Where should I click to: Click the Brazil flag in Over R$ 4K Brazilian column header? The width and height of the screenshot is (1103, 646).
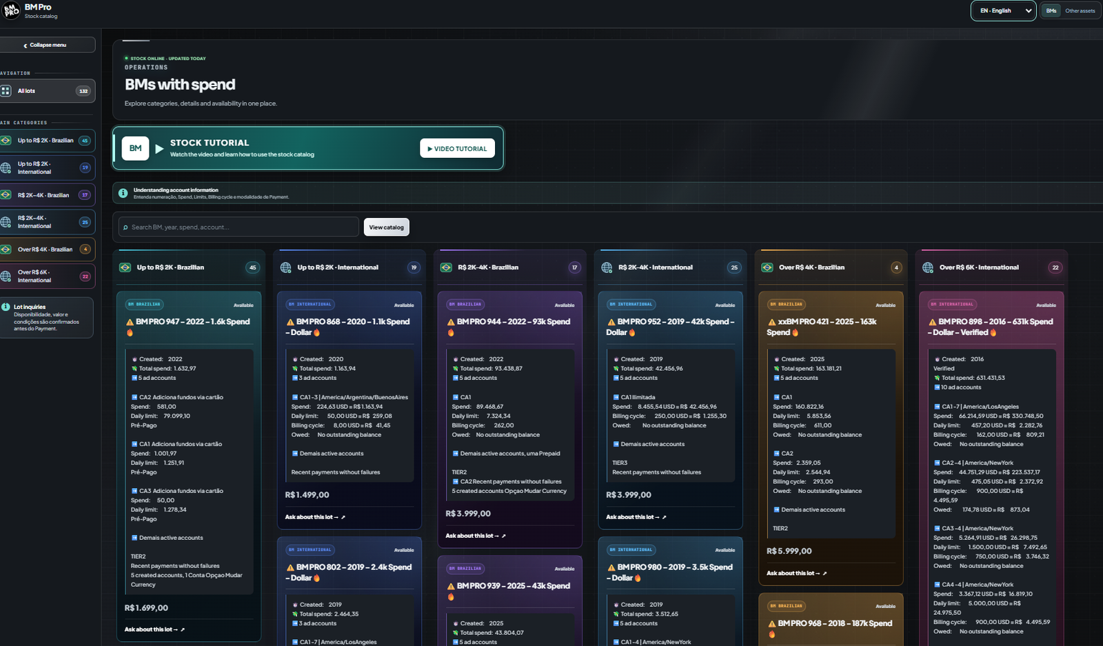coord(767,268)
